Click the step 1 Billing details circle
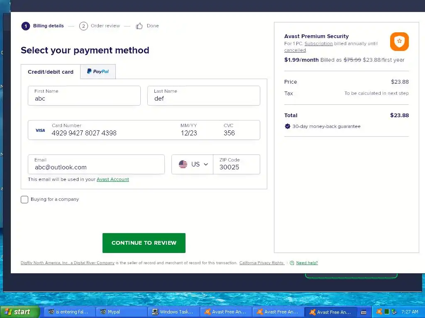The width and height of the screenshot is (425, 318). click(26, 26)
